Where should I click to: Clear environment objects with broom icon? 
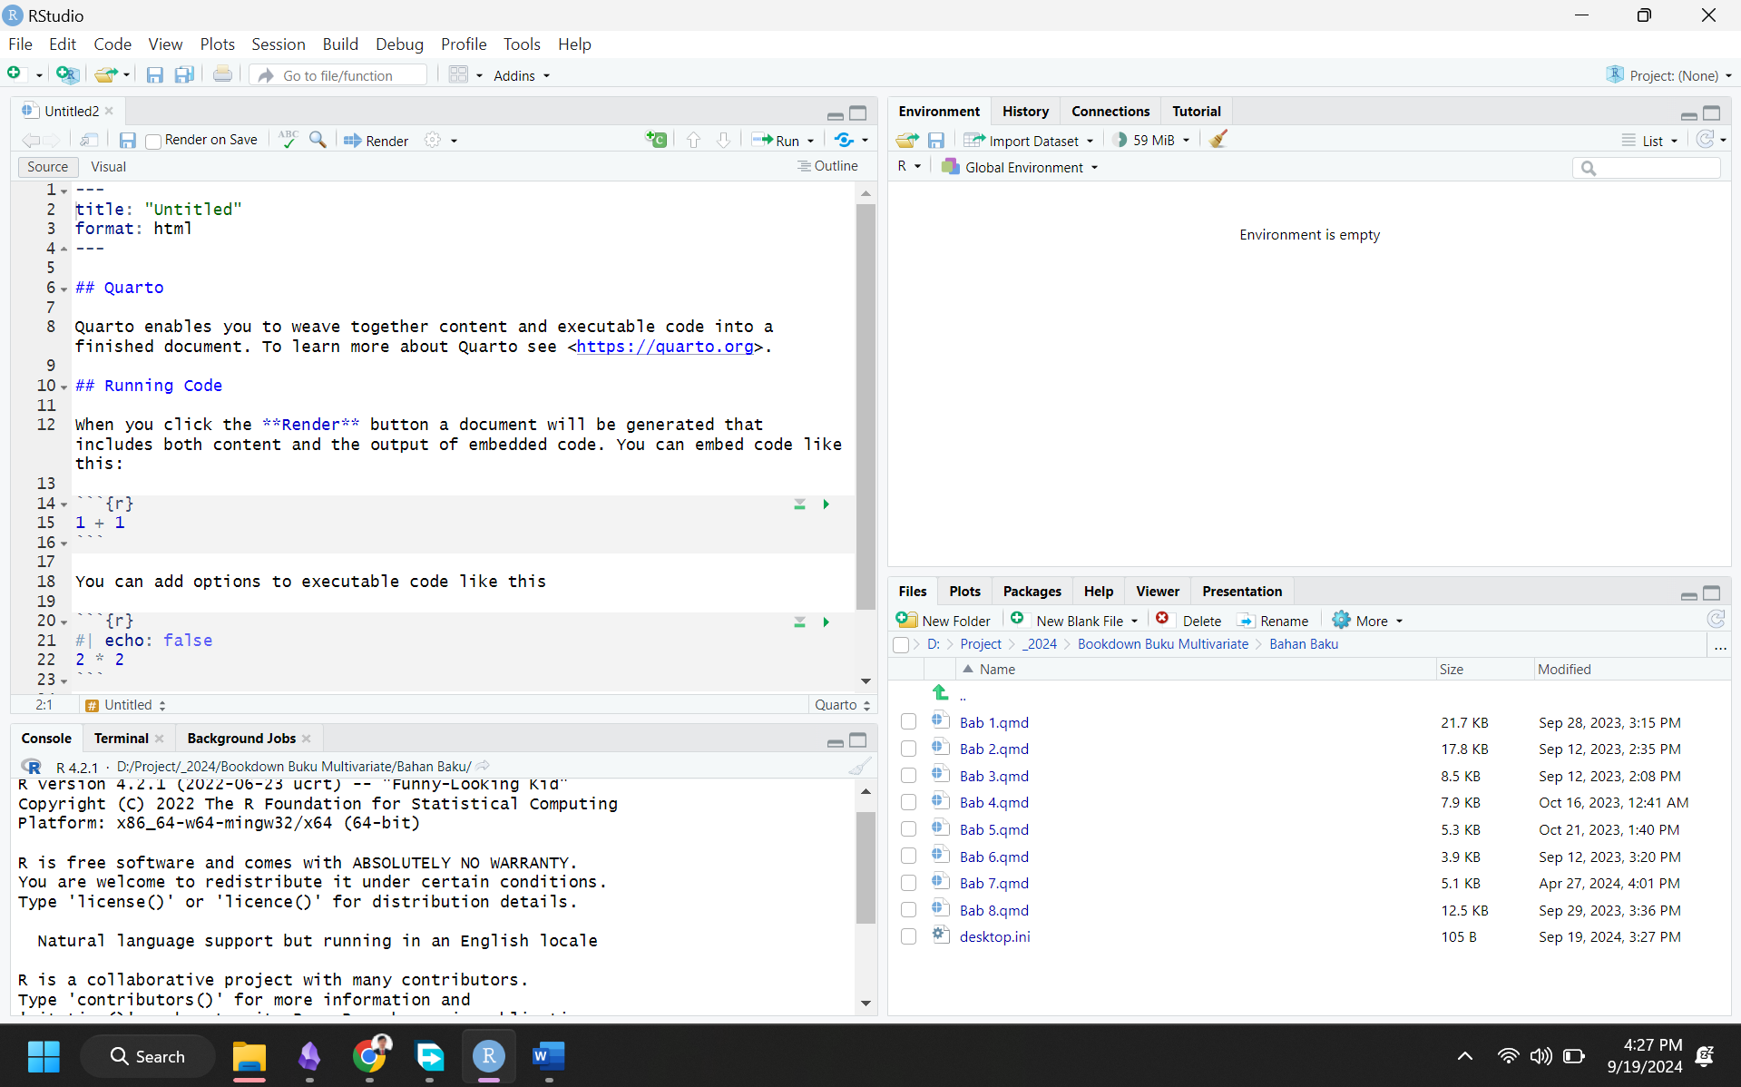pos(1218,139)
